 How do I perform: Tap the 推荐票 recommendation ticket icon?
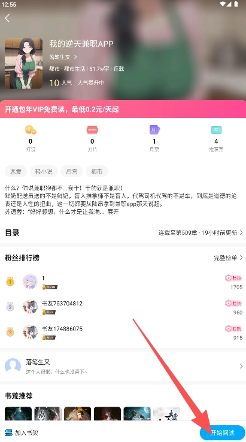click(x=216, y=130)
